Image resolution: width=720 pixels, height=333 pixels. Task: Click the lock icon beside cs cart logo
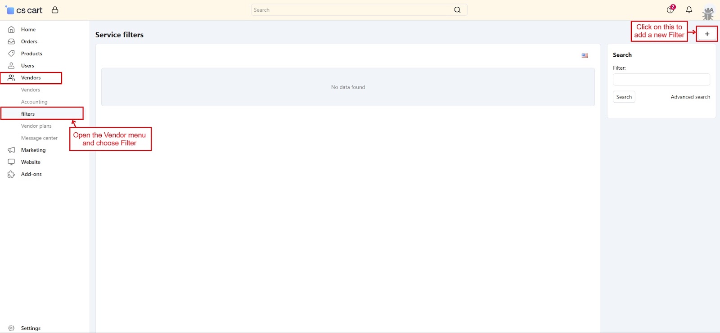55,10
